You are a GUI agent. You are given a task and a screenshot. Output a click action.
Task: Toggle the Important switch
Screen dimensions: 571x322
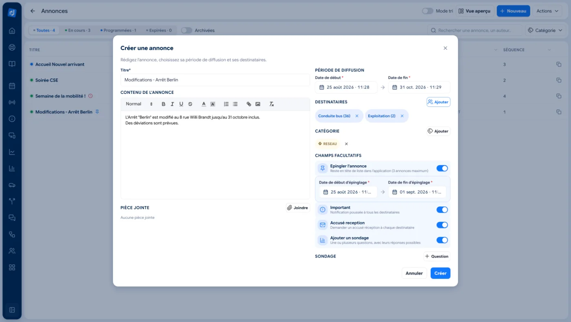tap(442, 210)
